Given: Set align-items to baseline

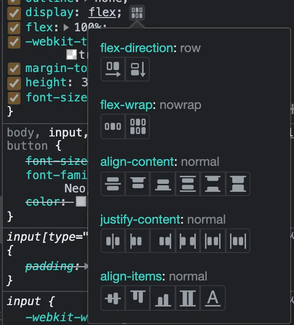Looking at the screenshot, I should click(x=213, y=298).
